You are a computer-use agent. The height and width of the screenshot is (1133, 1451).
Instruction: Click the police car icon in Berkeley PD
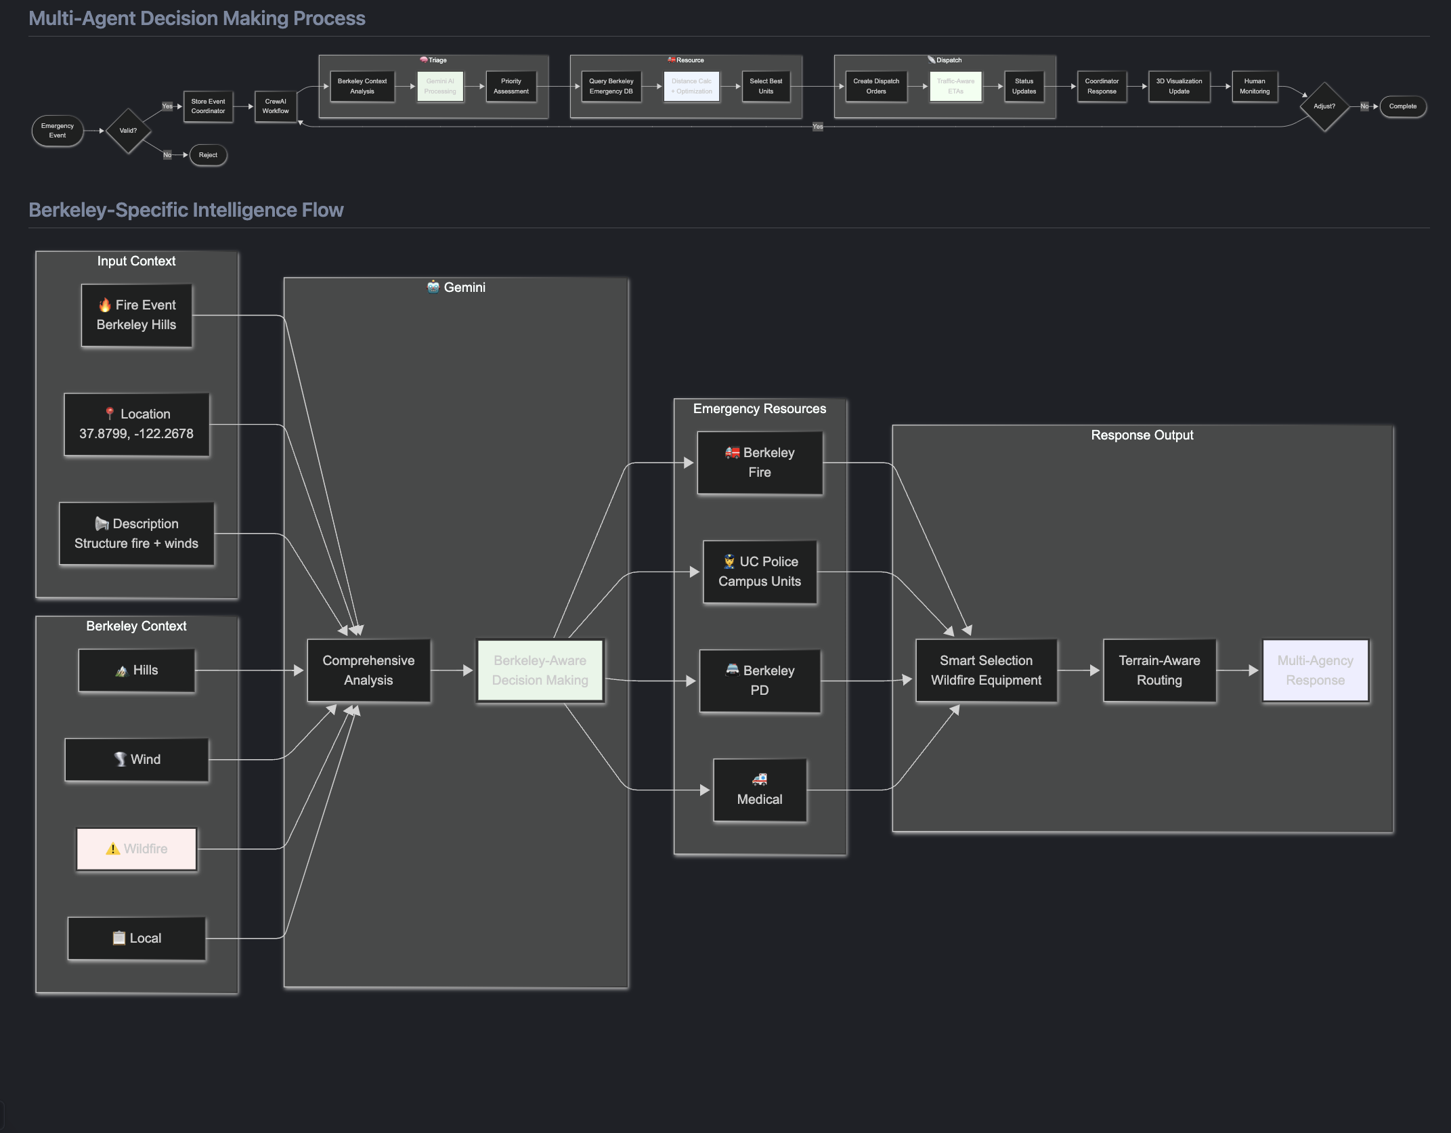tap(733, 670)
